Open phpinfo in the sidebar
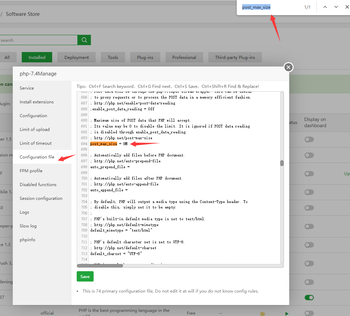The image size is (350, 316). pyautogui.click(x=27, y=240)
